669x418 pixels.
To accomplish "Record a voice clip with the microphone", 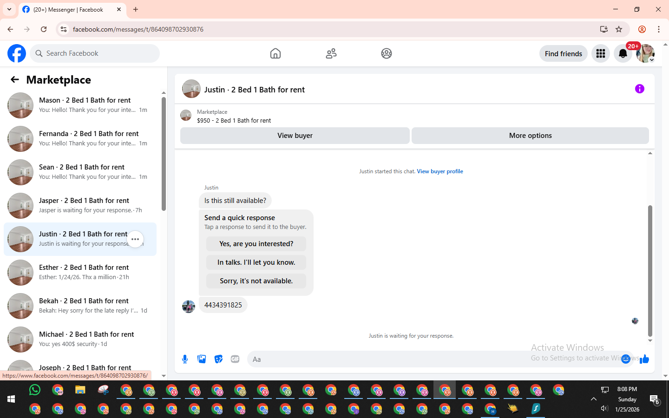I will (x=185, y=359).
